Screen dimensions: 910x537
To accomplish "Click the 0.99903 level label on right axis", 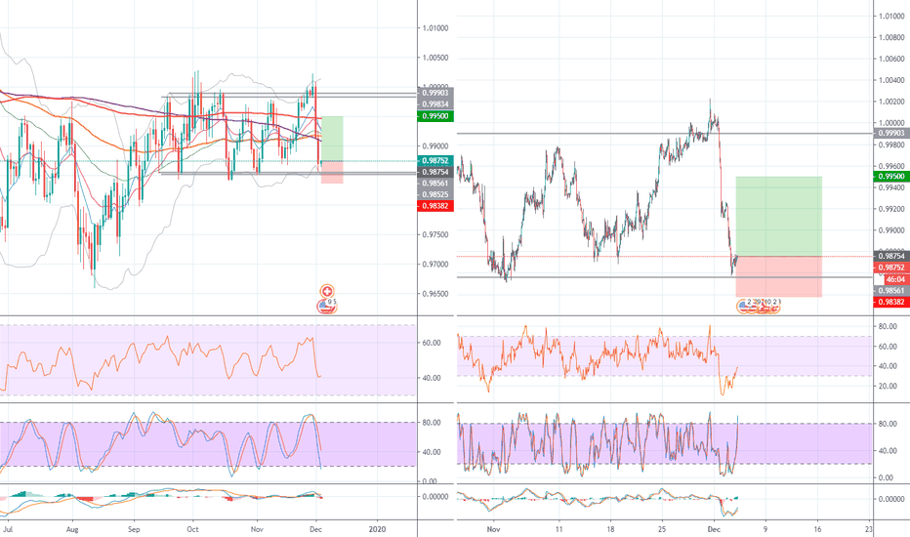I will pyautogui.click(x=889, y=133).
